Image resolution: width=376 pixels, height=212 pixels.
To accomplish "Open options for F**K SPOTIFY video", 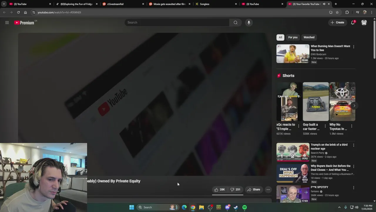I will 354,188.
